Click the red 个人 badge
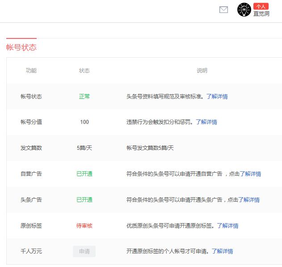Image resolution: width=282 pixels, height=267 pixels. [x=261, y=6]
